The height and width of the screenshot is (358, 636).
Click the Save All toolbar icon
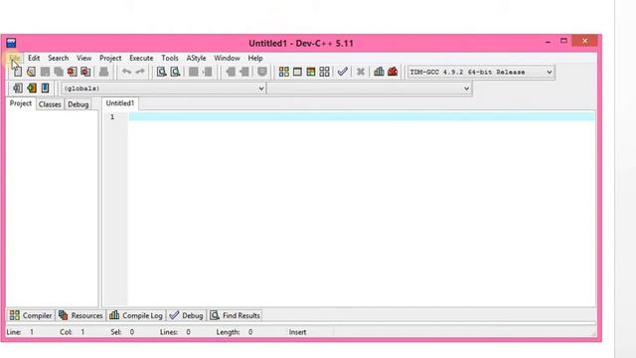[59, 72]
